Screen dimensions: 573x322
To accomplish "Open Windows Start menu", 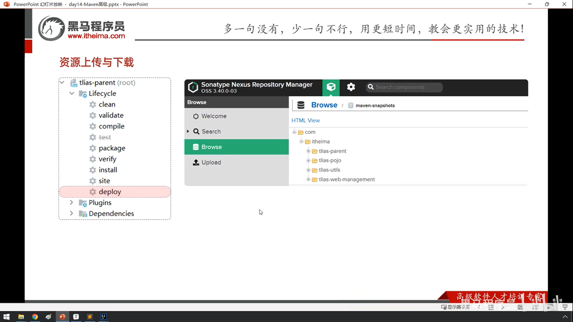I will (7, 317).
